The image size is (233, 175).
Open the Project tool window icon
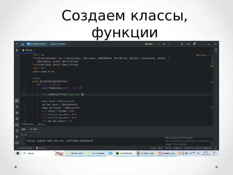tap(17, 50)
